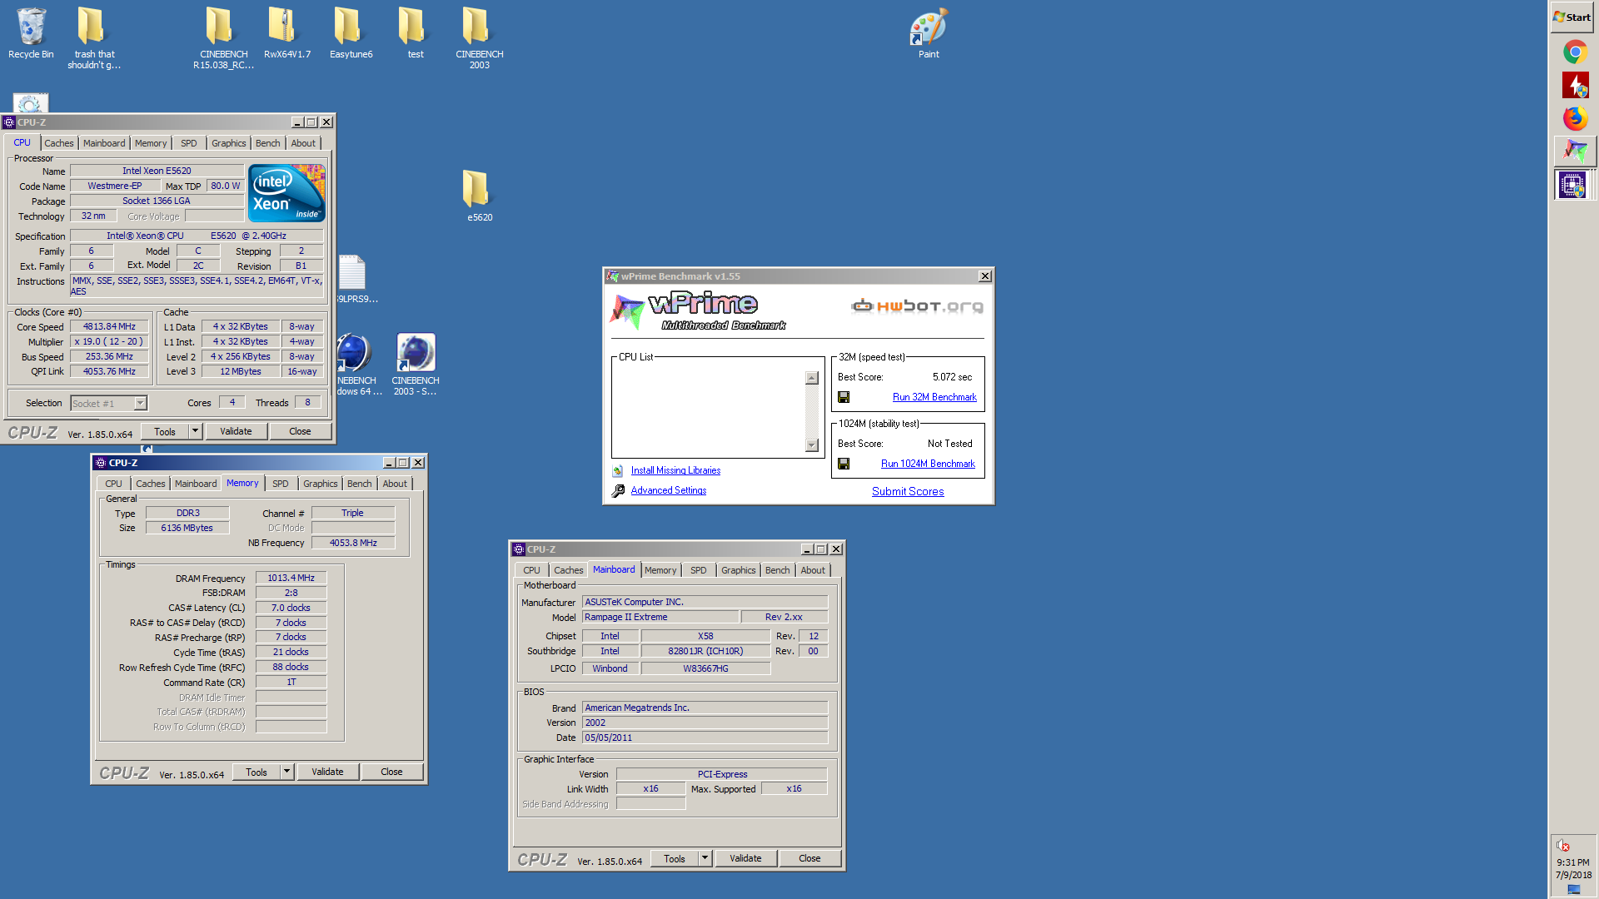Viewport: 1599px width, 899px height.
Task: Open Install Missing Libraries link
Action: 675,470
